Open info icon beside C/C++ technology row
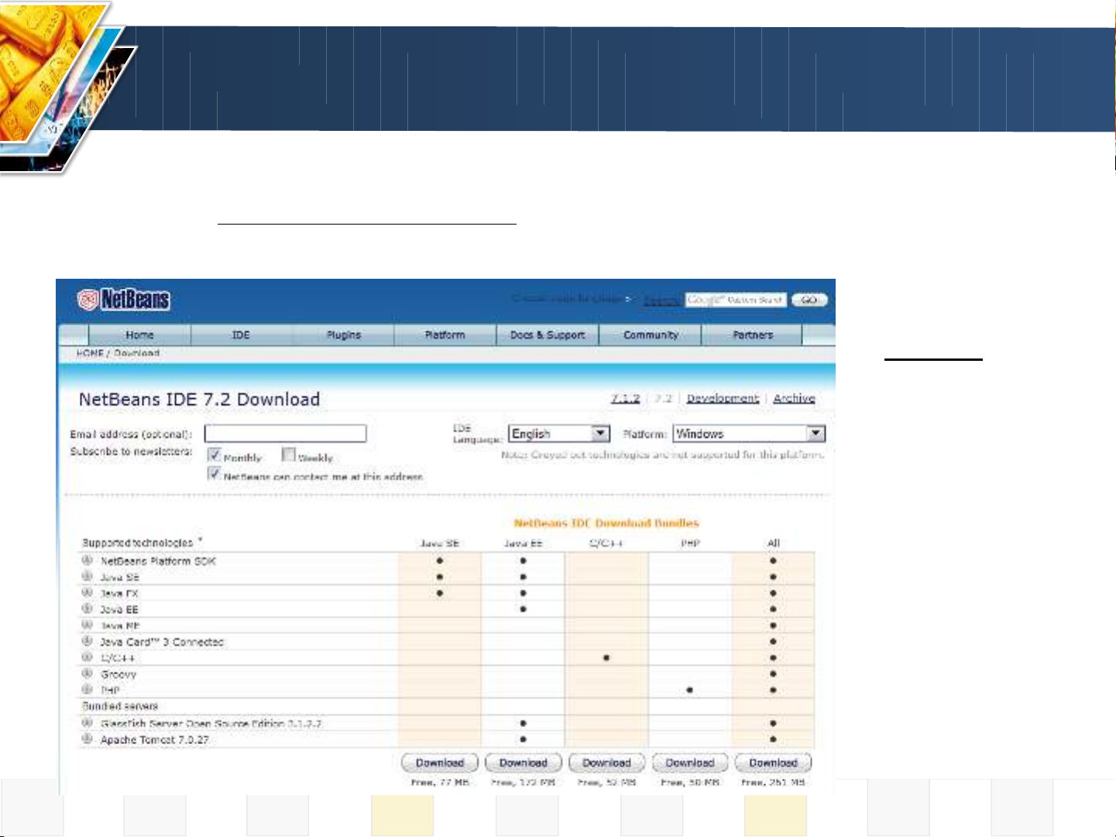This screenshot has height=837, width=1116. (x=88, y=657)
